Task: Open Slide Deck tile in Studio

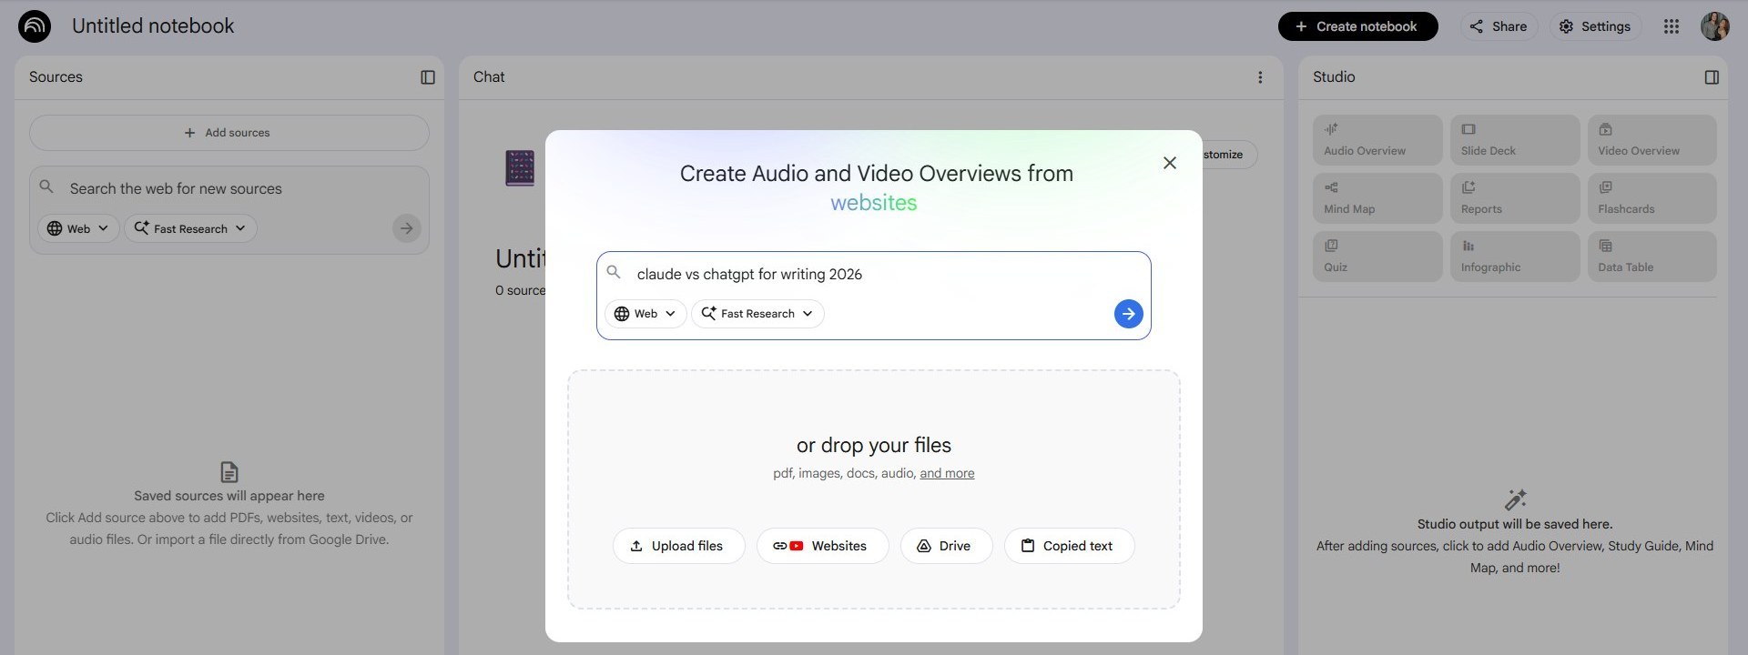Action: pos(1515,140)
